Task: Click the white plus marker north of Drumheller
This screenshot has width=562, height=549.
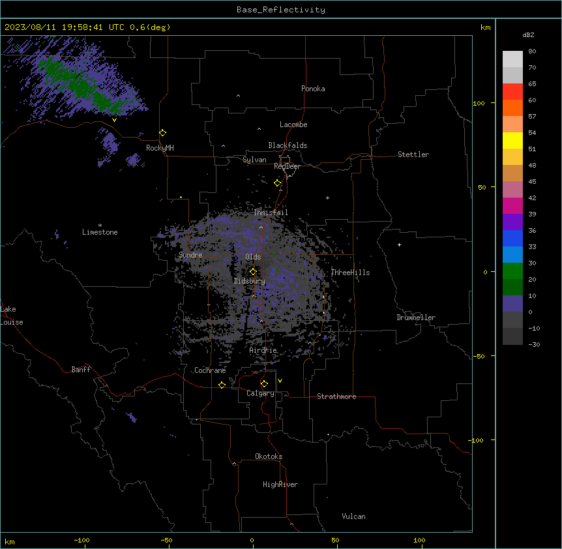Action: [399, 245]
